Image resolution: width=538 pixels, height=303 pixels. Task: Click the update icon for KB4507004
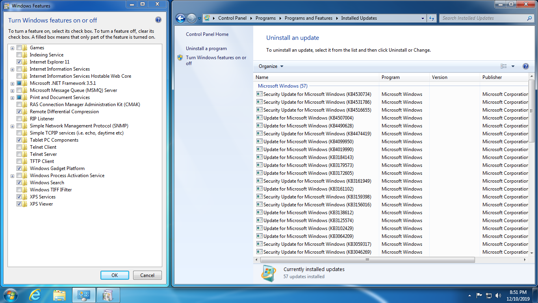[x=259, y=118]
